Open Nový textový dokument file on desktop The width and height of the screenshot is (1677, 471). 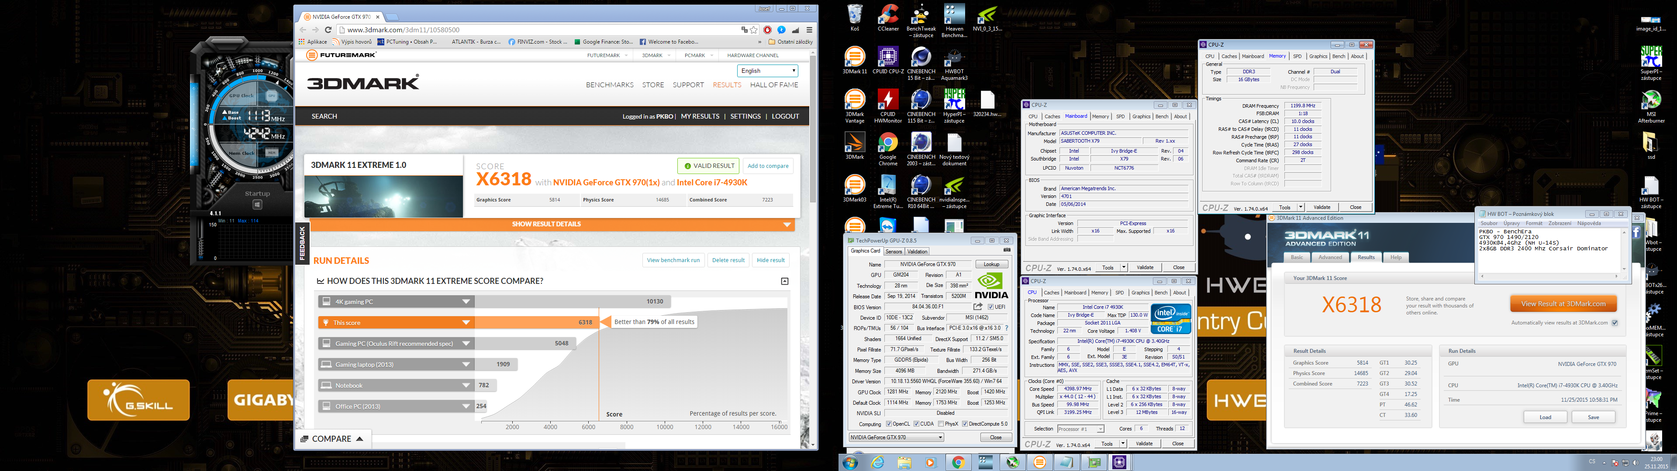954,150
